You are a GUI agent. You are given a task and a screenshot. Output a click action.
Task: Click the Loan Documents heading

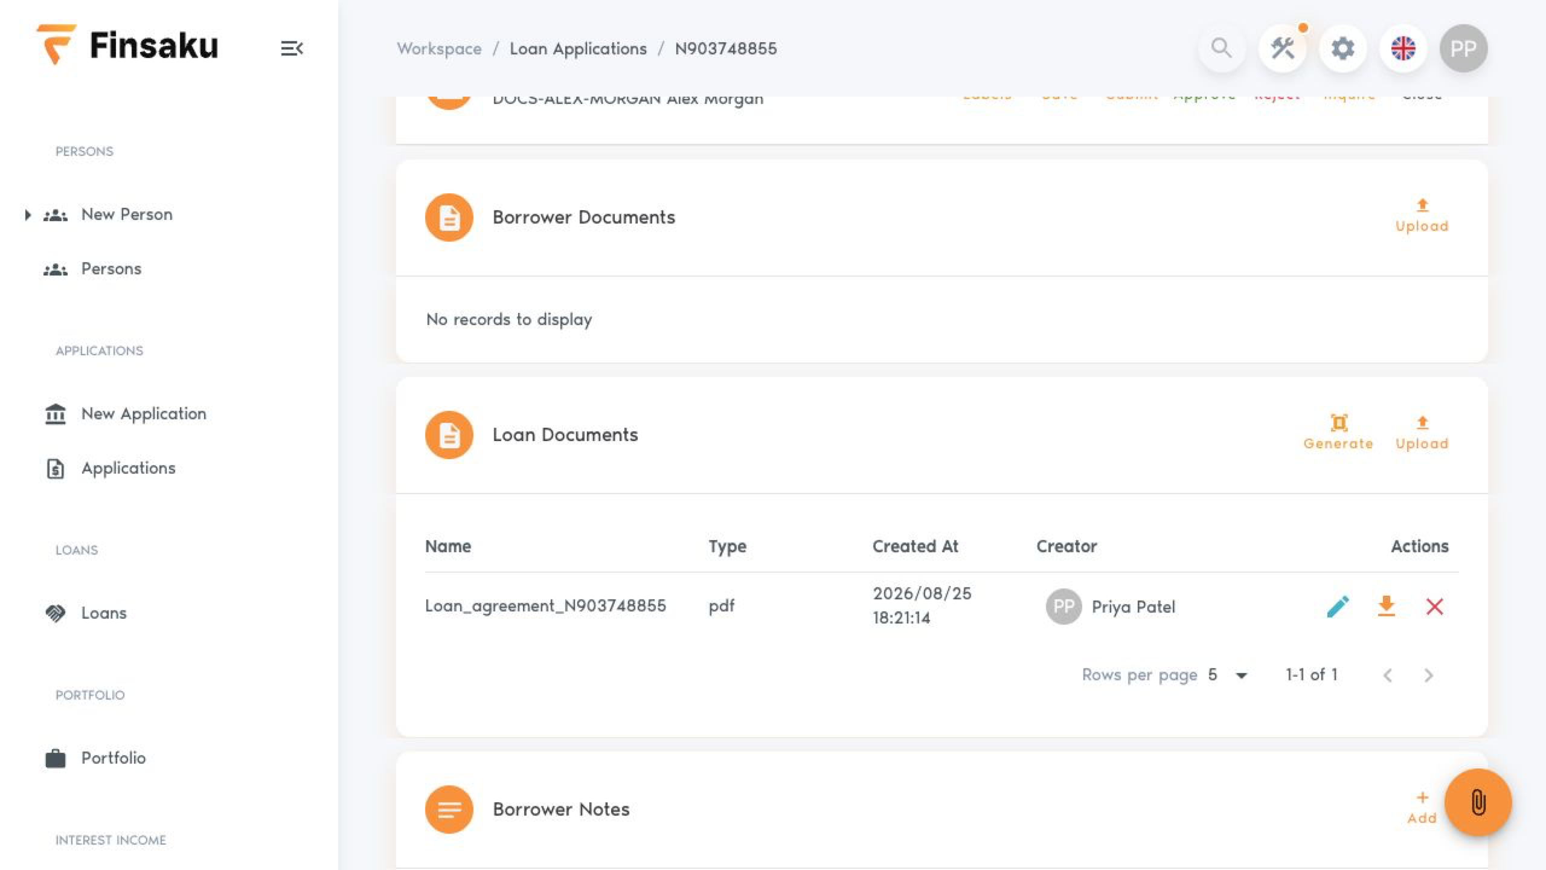coord(565,435)
